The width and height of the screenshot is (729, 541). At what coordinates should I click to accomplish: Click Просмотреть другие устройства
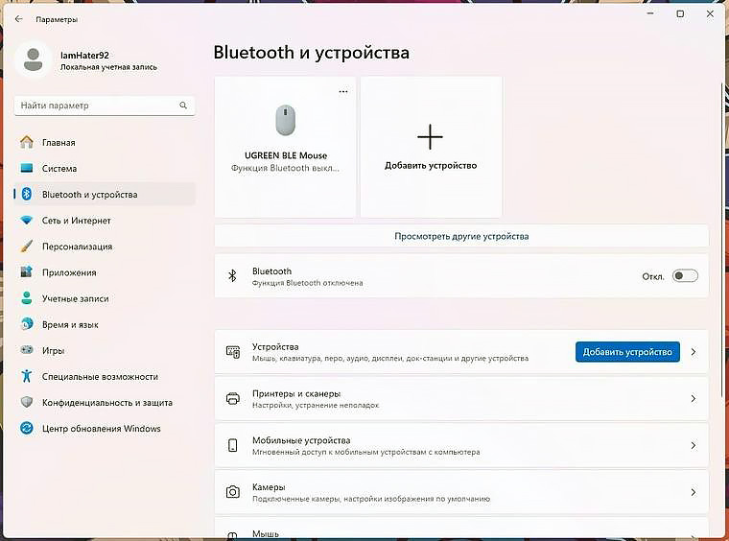(x=461, y=236)
